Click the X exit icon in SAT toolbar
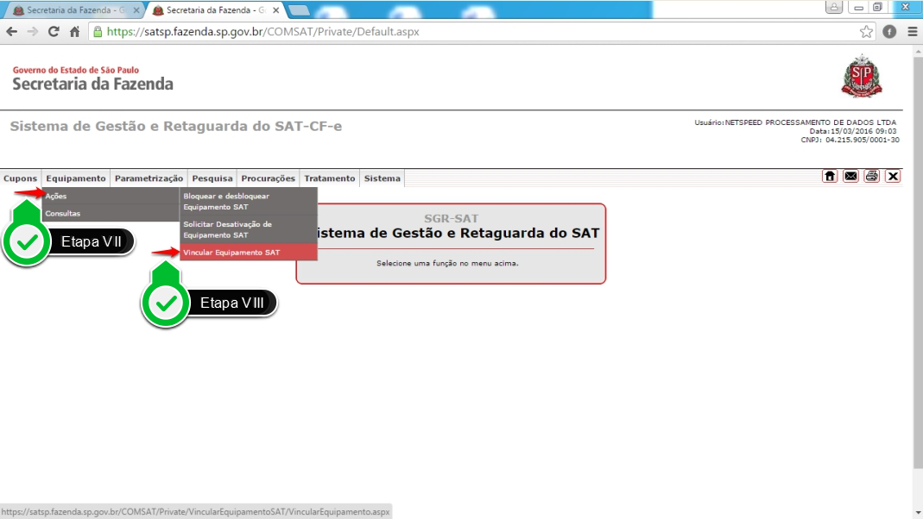 click(893, 176)
